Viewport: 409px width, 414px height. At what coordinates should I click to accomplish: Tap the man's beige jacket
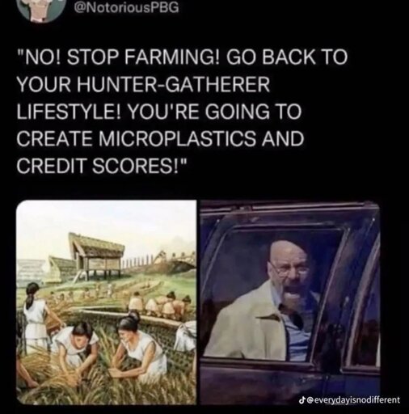tap(249, 321)
